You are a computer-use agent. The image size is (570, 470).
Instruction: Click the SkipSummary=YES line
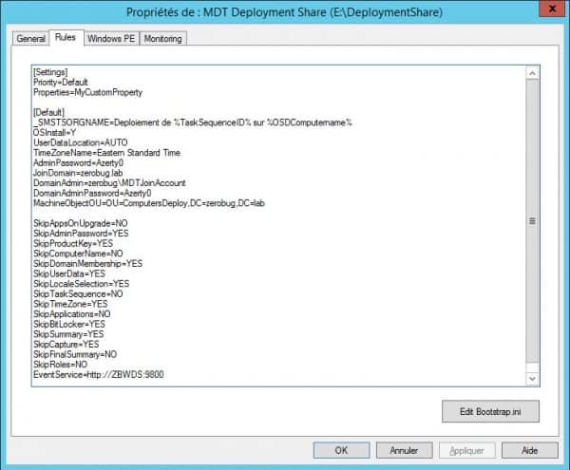coord(68,334)
